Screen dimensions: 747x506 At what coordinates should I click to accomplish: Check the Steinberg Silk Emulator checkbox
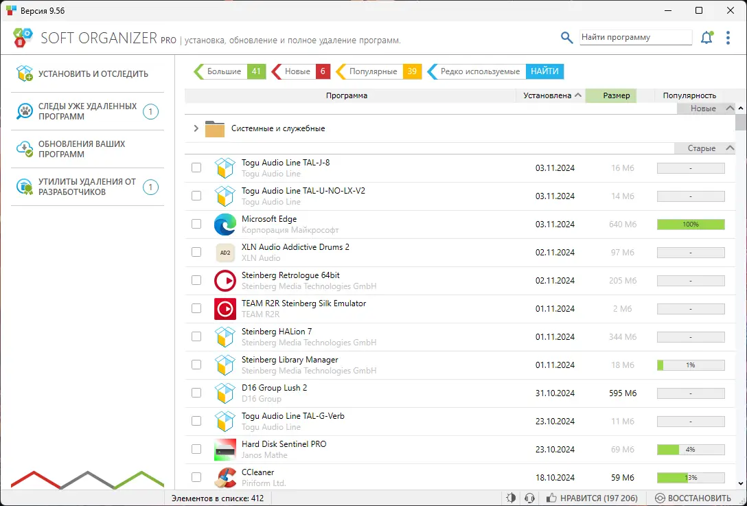(x=196, y=308)
